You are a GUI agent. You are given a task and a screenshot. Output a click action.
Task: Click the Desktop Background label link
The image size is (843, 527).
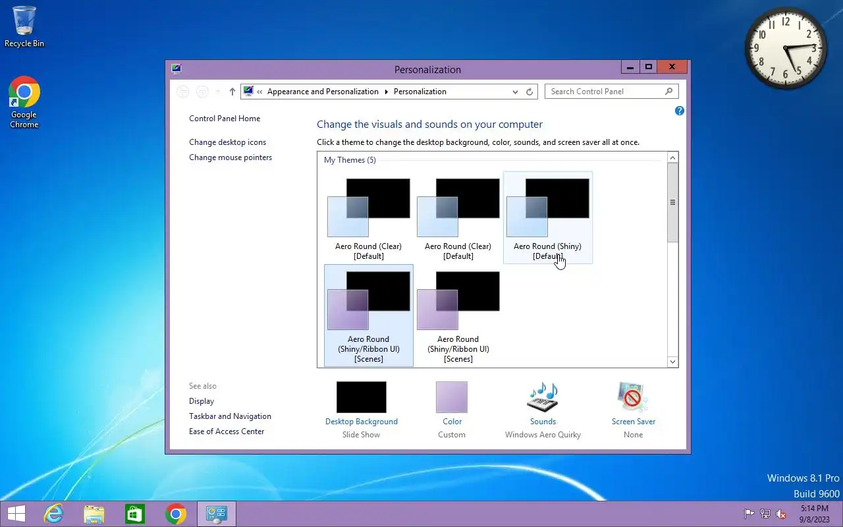point(362,422)
